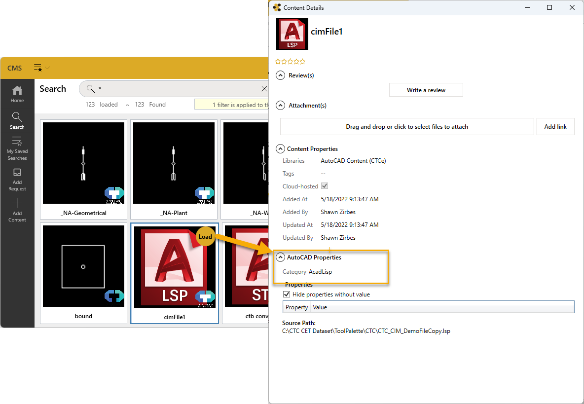Screen dimensions: 584x404
Task: Rate cimFile1 with the third star
Action: pyautogui.click(x=290, y=62)
